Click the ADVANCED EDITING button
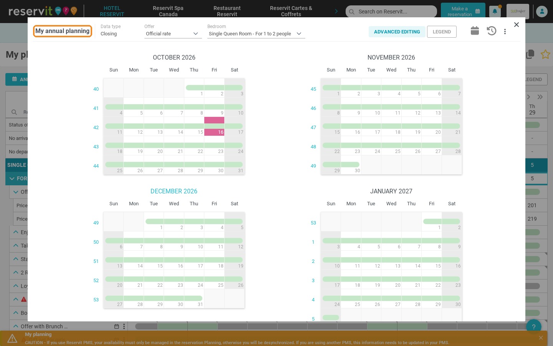Viewport: 553px width, 346px height. [397, 32]
